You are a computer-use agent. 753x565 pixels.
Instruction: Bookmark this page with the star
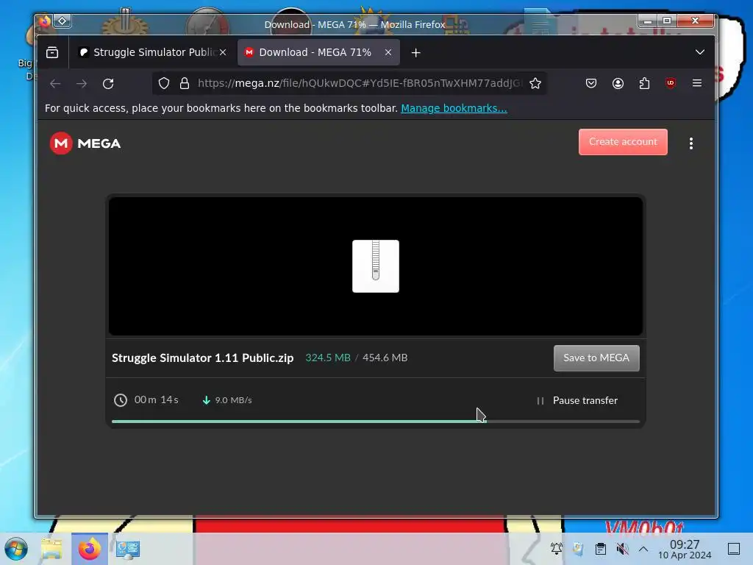pyautogui.click(x=535, y=84)
